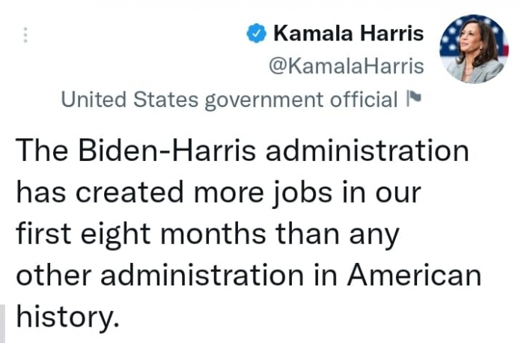Click the word "other" in the tweet

pos(52,276)
